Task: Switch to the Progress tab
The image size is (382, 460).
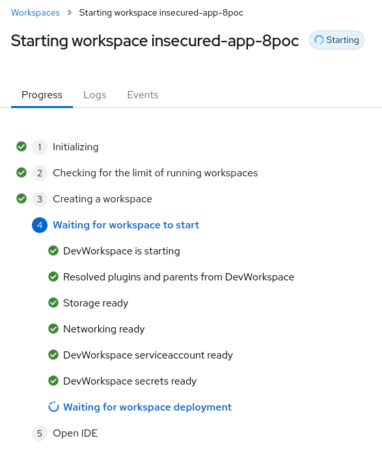Action: point(42,95)
